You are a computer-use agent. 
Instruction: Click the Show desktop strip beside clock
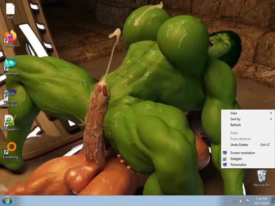click(x=273, y=201)
